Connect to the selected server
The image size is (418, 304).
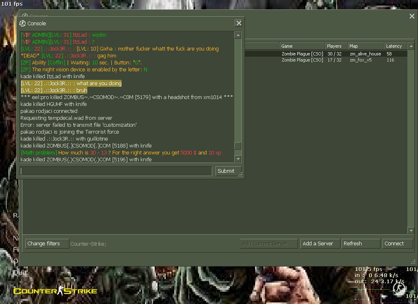coord(394,244)
